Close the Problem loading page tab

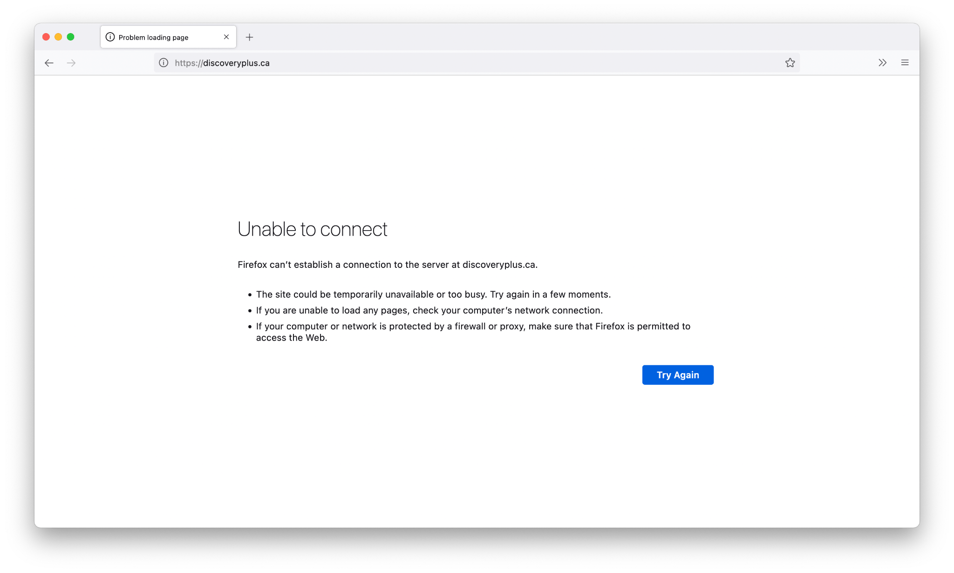[226, 37]
